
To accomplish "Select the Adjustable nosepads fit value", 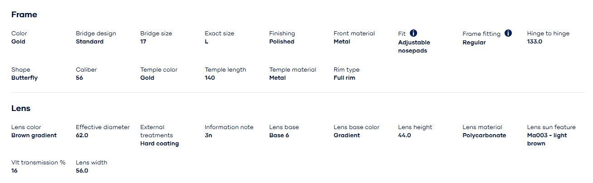I will tap(414, 47).
